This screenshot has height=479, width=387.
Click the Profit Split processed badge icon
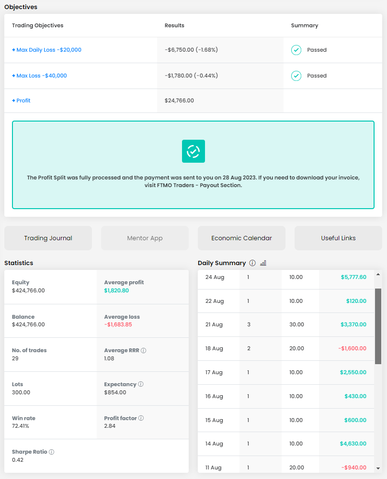pos(193,151)
